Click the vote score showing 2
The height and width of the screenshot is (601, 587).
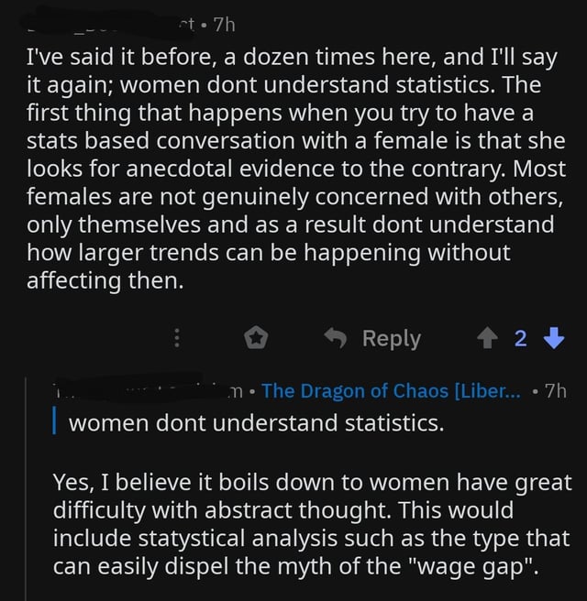coord(521,338)
